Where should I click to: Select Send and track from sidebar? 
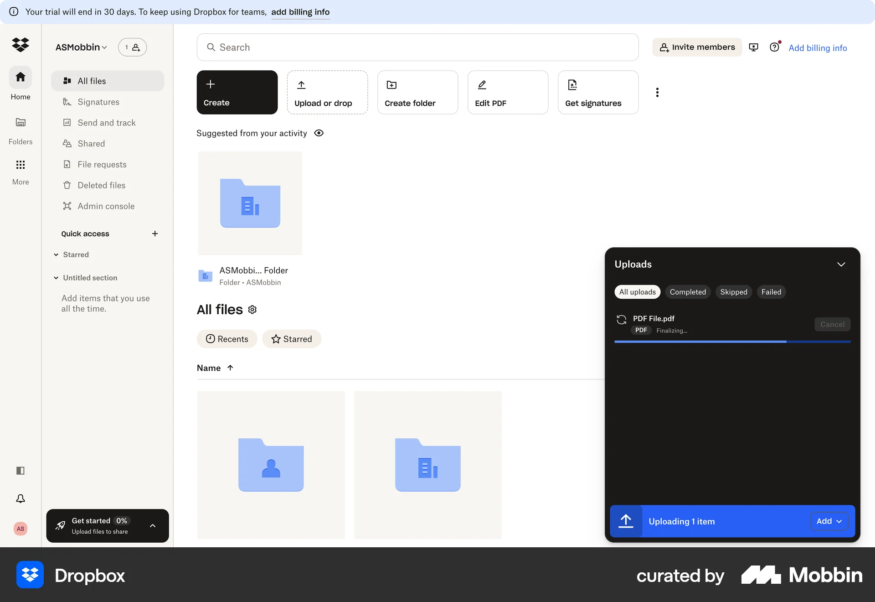tap(106, 122)
